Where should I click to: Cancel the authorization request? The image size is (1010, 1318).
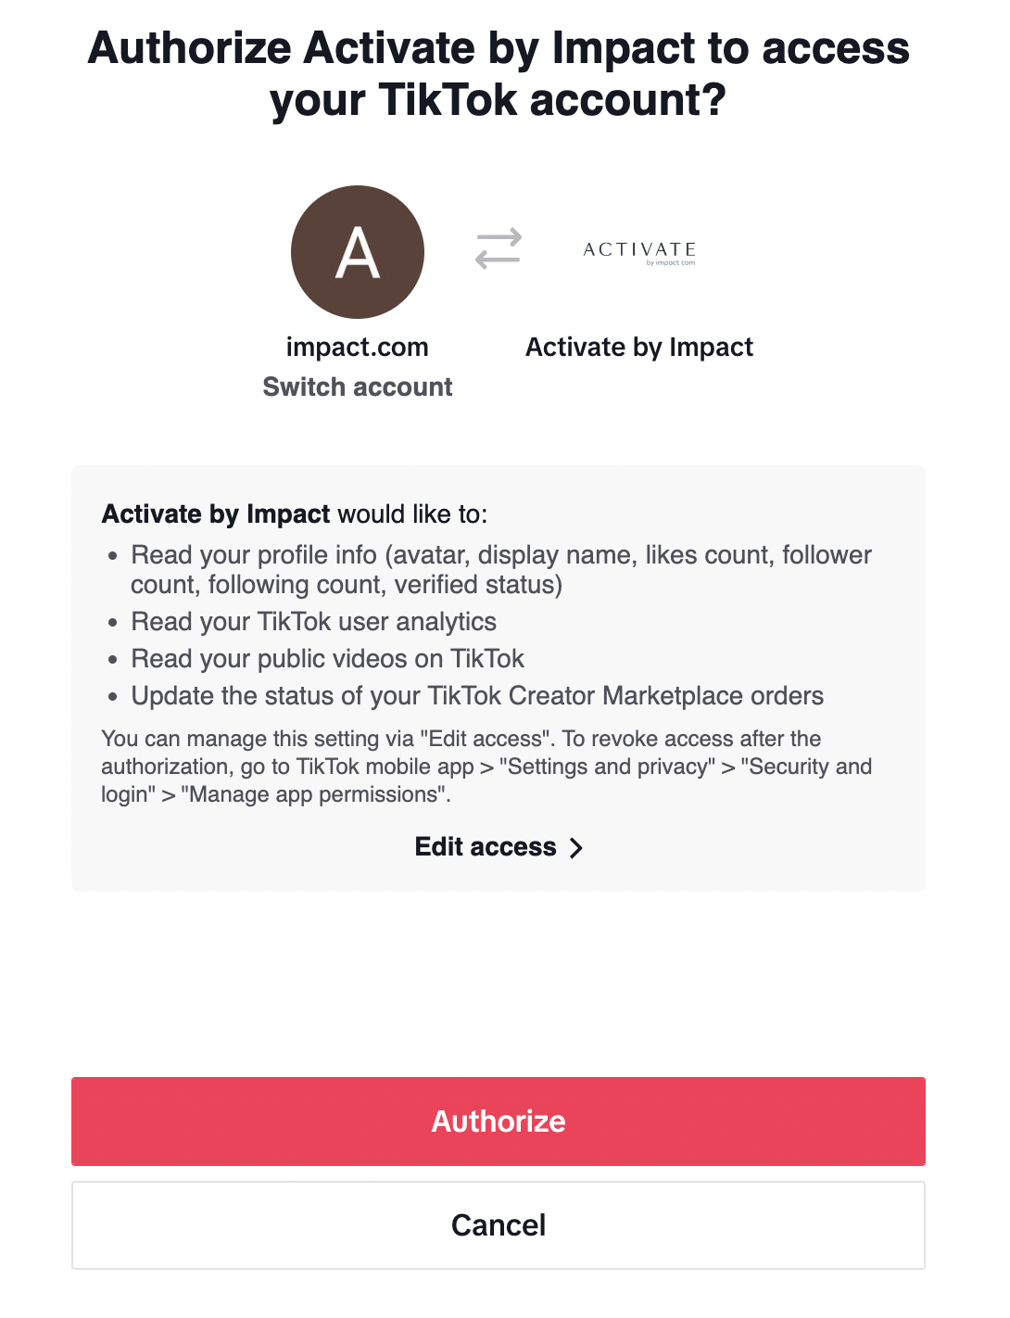click(x=499, y=1225)
